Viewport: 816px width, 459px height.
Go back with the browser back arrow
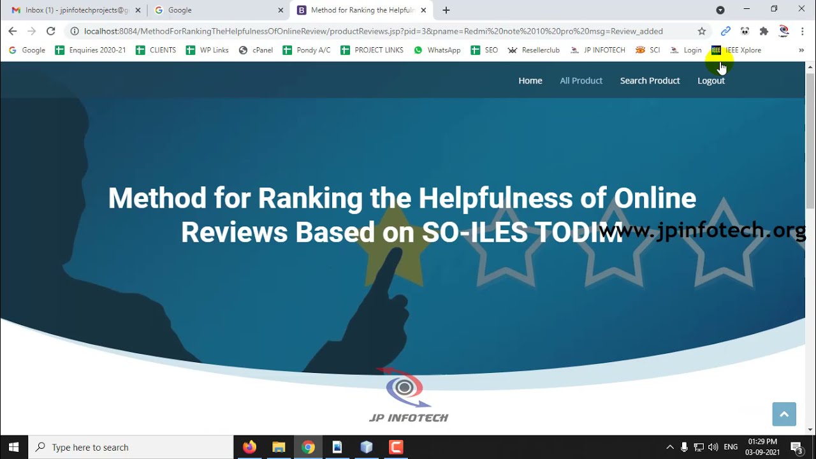(x=13, y=31)
